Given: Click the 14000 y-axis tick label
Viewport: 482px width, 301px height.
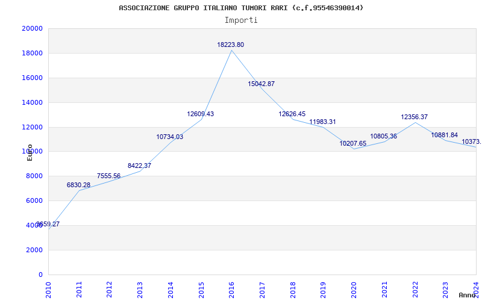Looking at the screenshot, I should pyautogui.click(x=32, y=102).
